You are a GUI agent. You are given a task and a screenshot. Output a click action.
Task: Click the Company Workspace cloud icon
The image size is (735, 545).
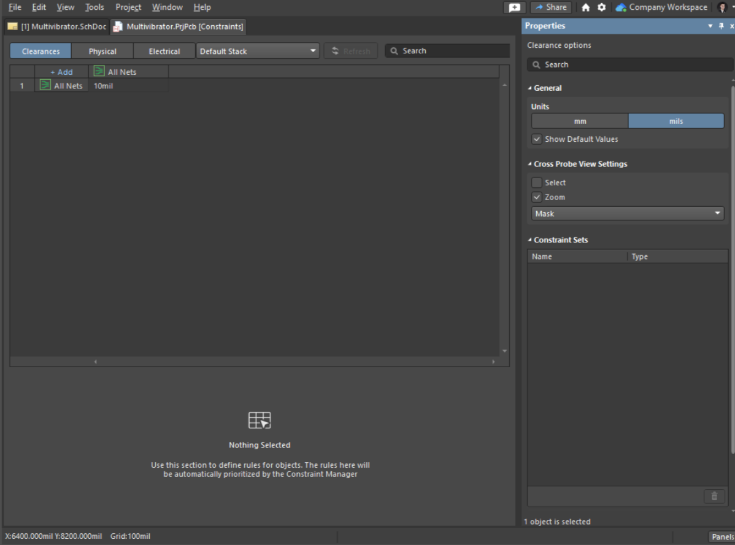coord(621,7)
